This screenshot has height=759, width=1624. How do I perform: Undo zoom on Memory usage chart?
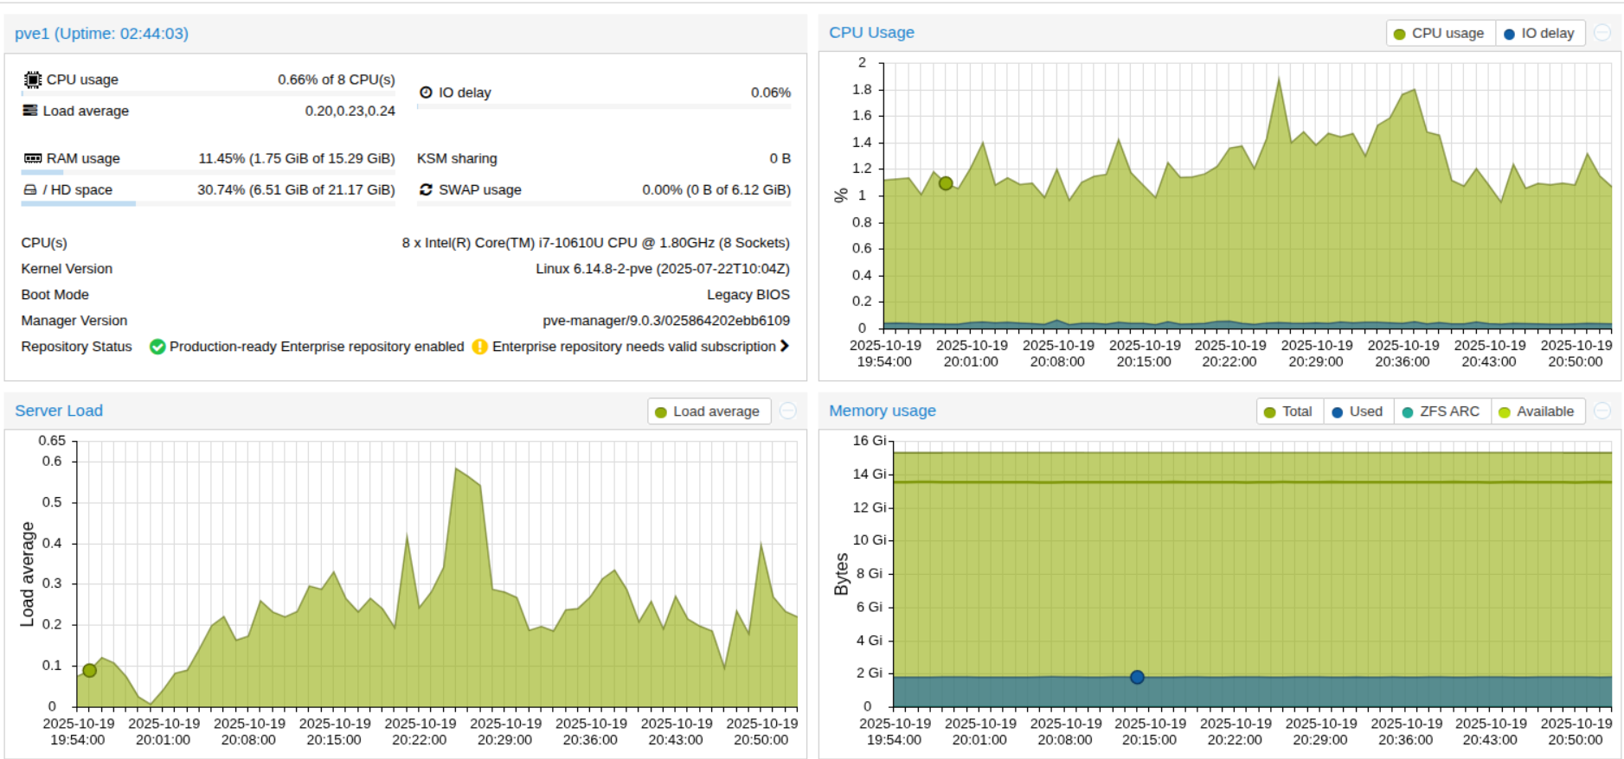pyautogui.click(x=1602, y=411)
